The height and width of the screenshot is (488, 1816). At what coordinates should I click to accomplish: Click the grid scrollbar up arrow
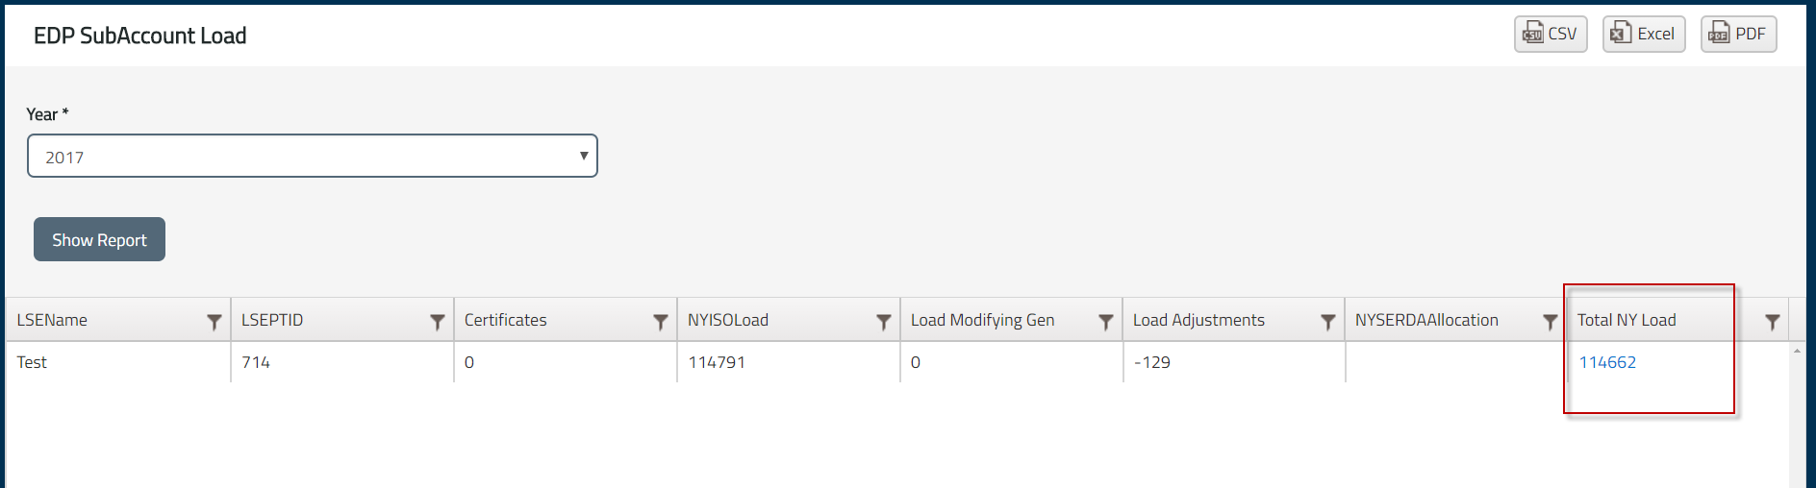click(x=1797, y=352)
